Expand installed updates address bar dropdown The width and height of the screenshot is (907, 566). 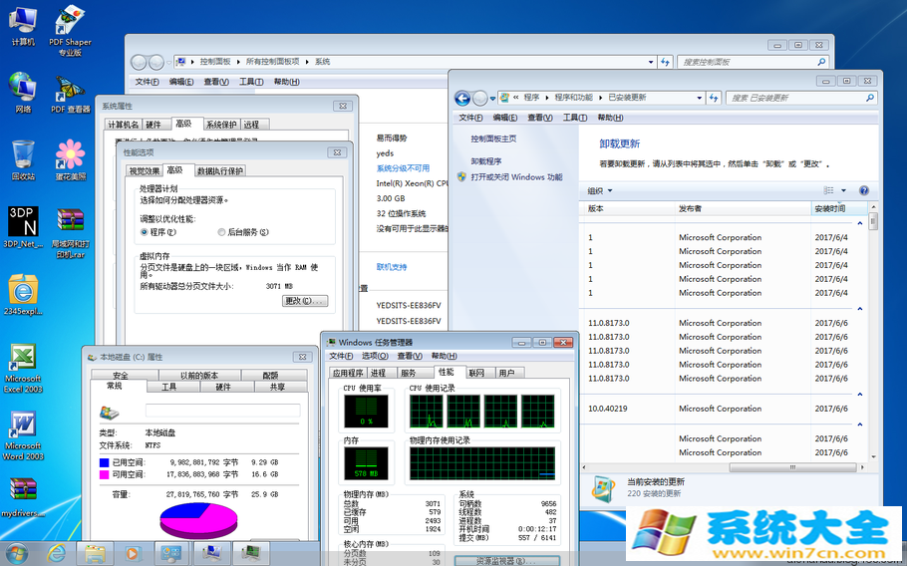[699, 98]
